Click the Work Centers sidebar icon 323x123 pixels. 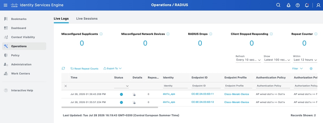[x=6, y=73]
